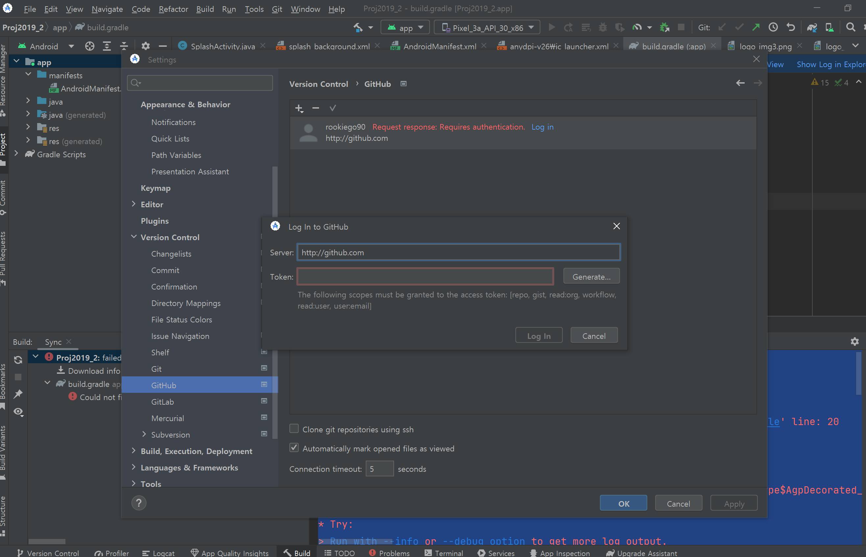The width and height of the screenshot is (866, 557).
Task: Close the Log In to GitHub dialog
Action: [616, 226]
